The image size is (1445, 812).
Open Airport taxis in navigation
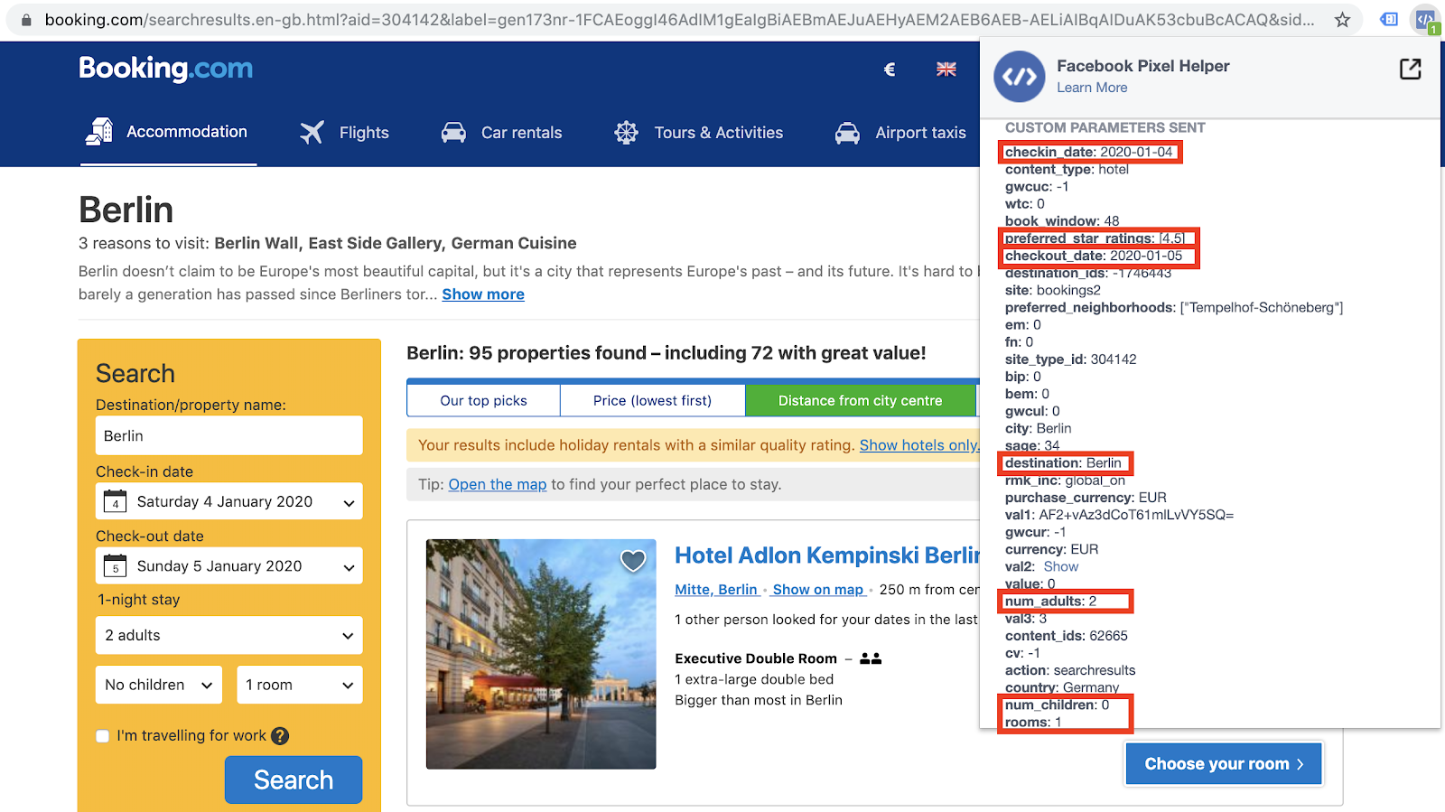(x=900, y=133)
